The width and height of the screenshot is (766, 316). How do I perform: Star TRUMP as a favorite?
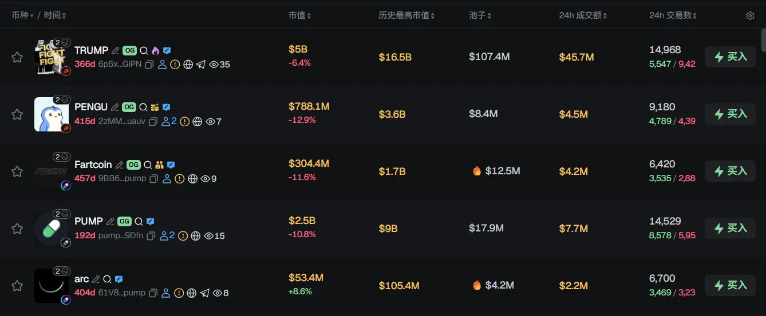pos(17,57)
